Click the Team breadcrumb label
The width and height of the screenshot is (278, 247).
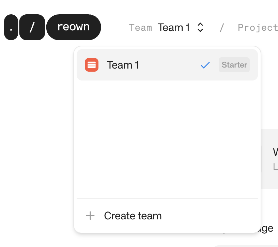[x=140, y=27]
